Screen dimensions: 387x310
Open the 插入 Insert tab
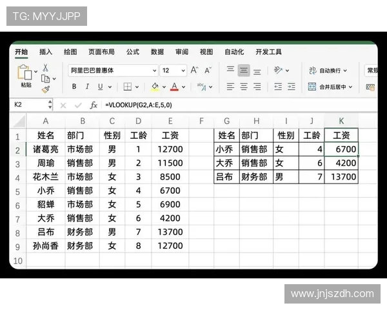(x=46, y=52)
